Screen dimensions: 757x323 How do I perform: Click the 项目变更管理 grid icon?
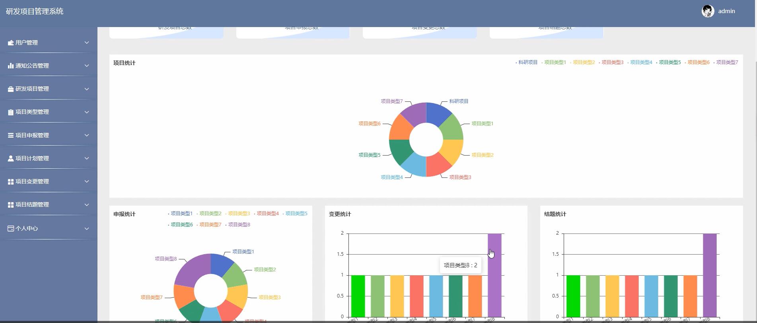(x=11, y=181)
